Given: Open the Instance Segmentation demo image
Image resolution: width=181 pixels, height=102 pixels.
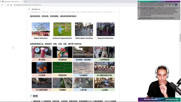Looking at the screenshot, I should (62, 29).
